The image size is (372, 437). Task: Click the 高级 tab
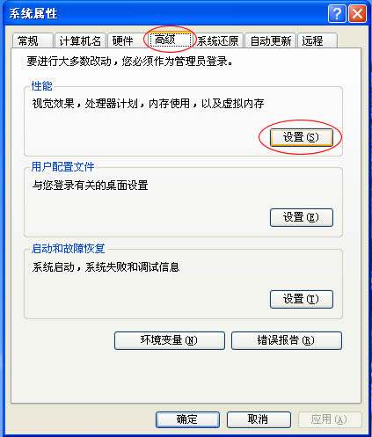(x=170, y=40)
